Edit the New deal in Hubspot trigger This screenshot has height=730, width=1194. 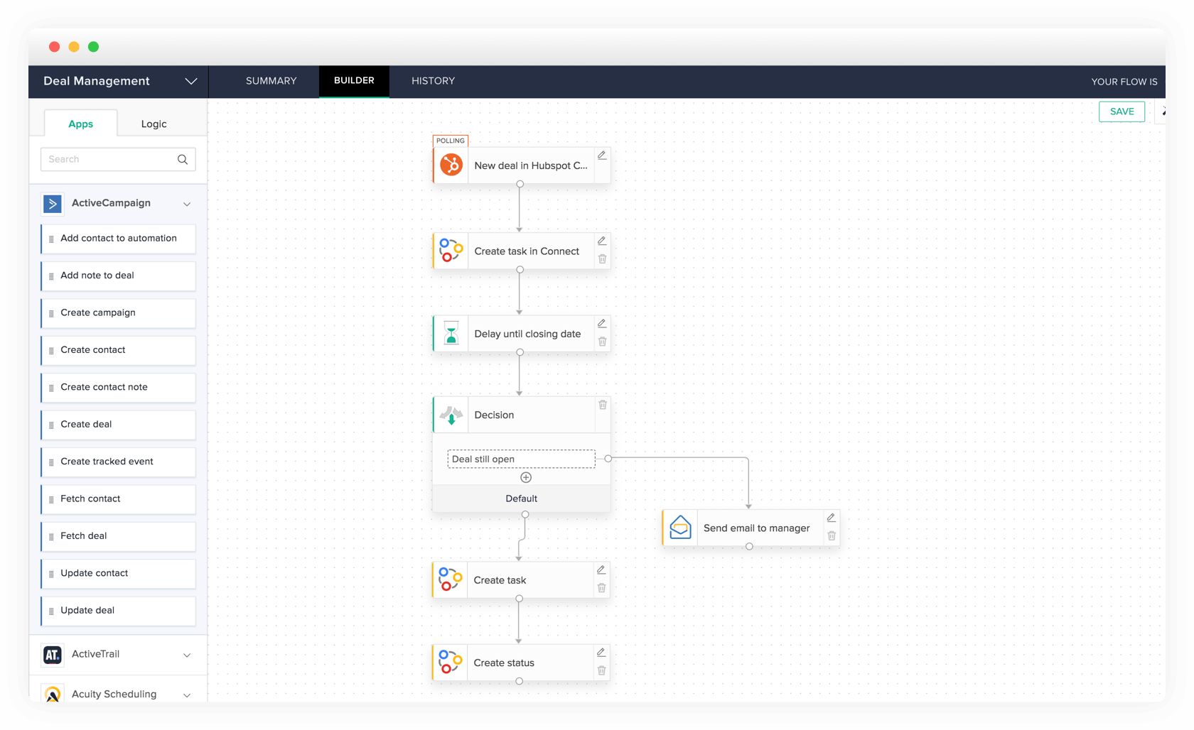(x=602, y=156)
